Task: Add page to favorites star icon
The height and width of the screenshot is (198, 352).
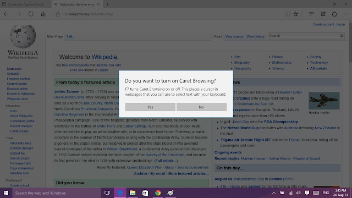Action: [x=296, y=14]
